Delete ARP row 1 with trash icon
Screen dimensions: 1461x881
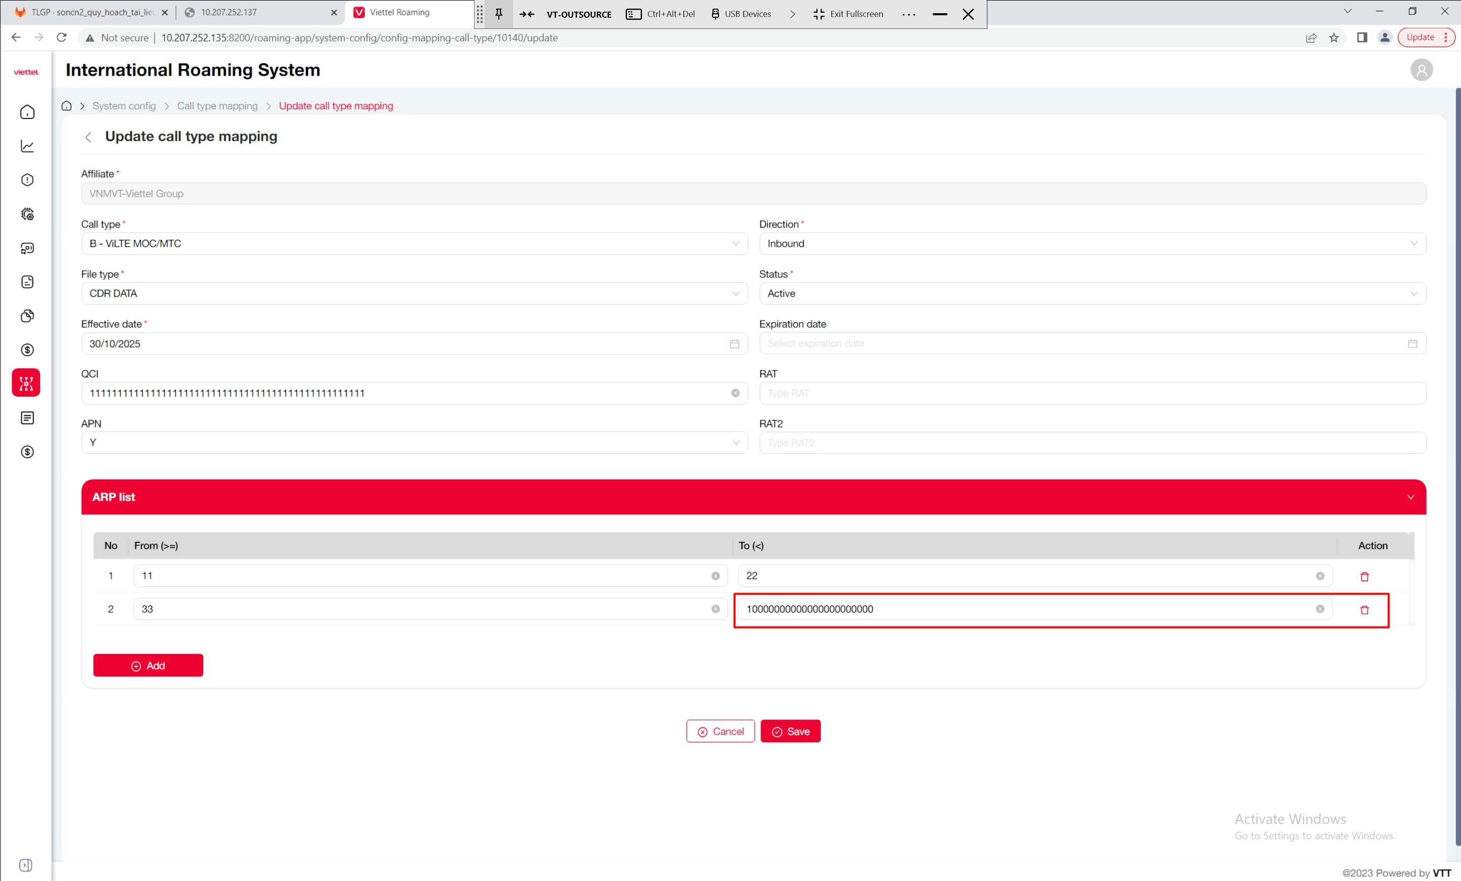[x=1364, y=576]
